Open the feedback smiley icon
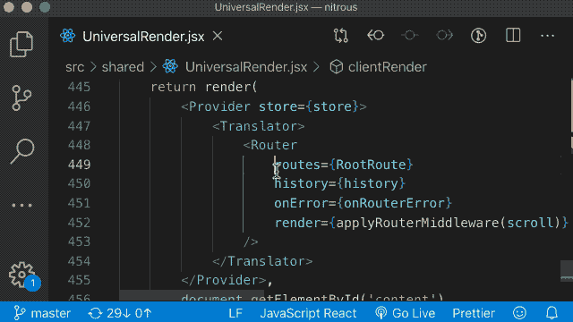The image size is (573, 322). pyautogui.click(x=519, y=313)
